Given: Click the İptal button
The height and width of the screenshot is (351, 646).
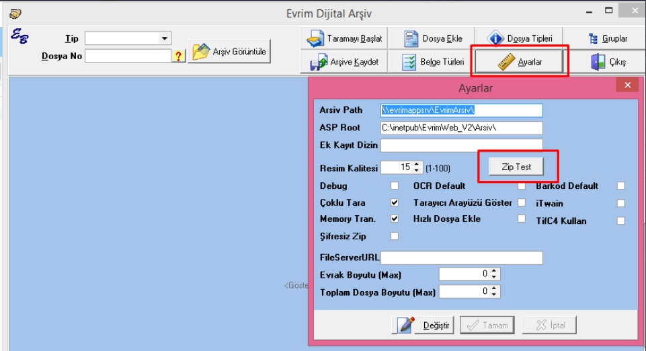Looking at the screenshot, I should 549,325.
